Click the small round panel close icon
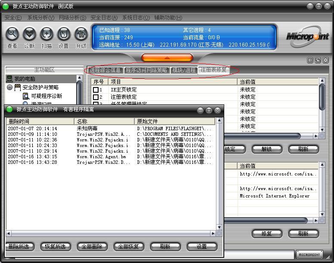Viewport: 334px width, 263px height. tap(326, 60)
